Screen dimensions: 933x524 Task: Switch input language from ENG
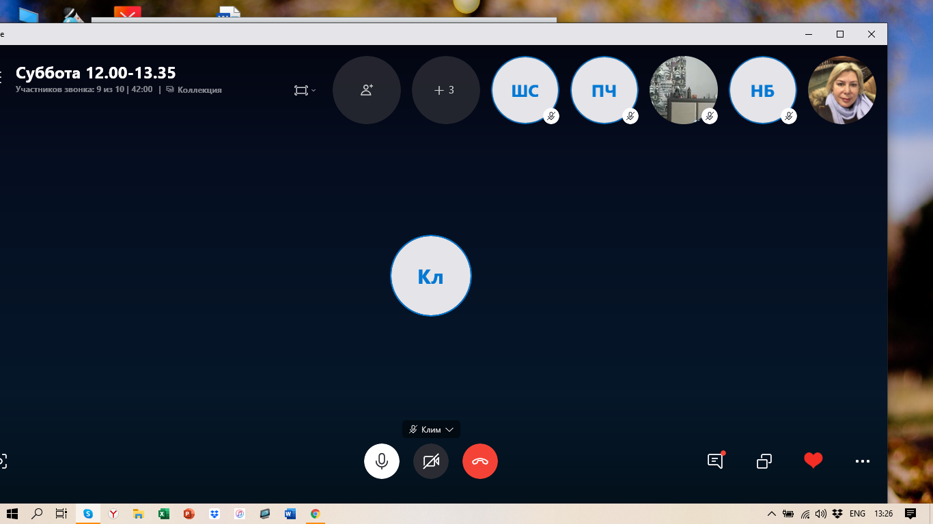coord(857,514)
